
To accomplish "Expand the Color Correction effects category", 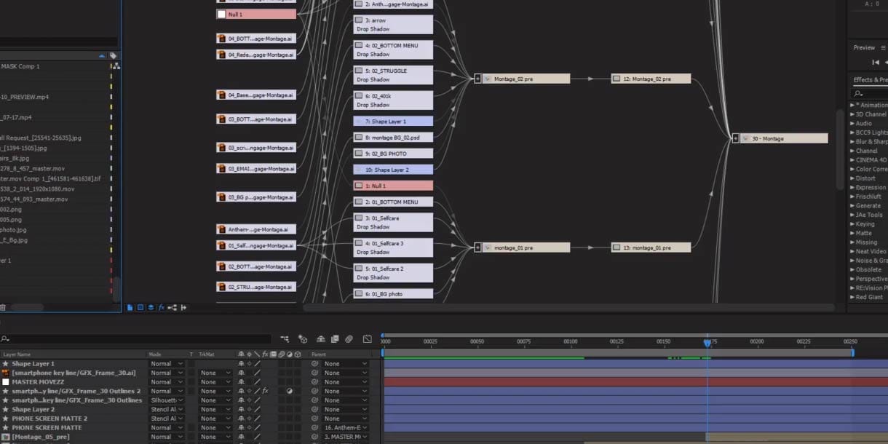I will point(852,170).
